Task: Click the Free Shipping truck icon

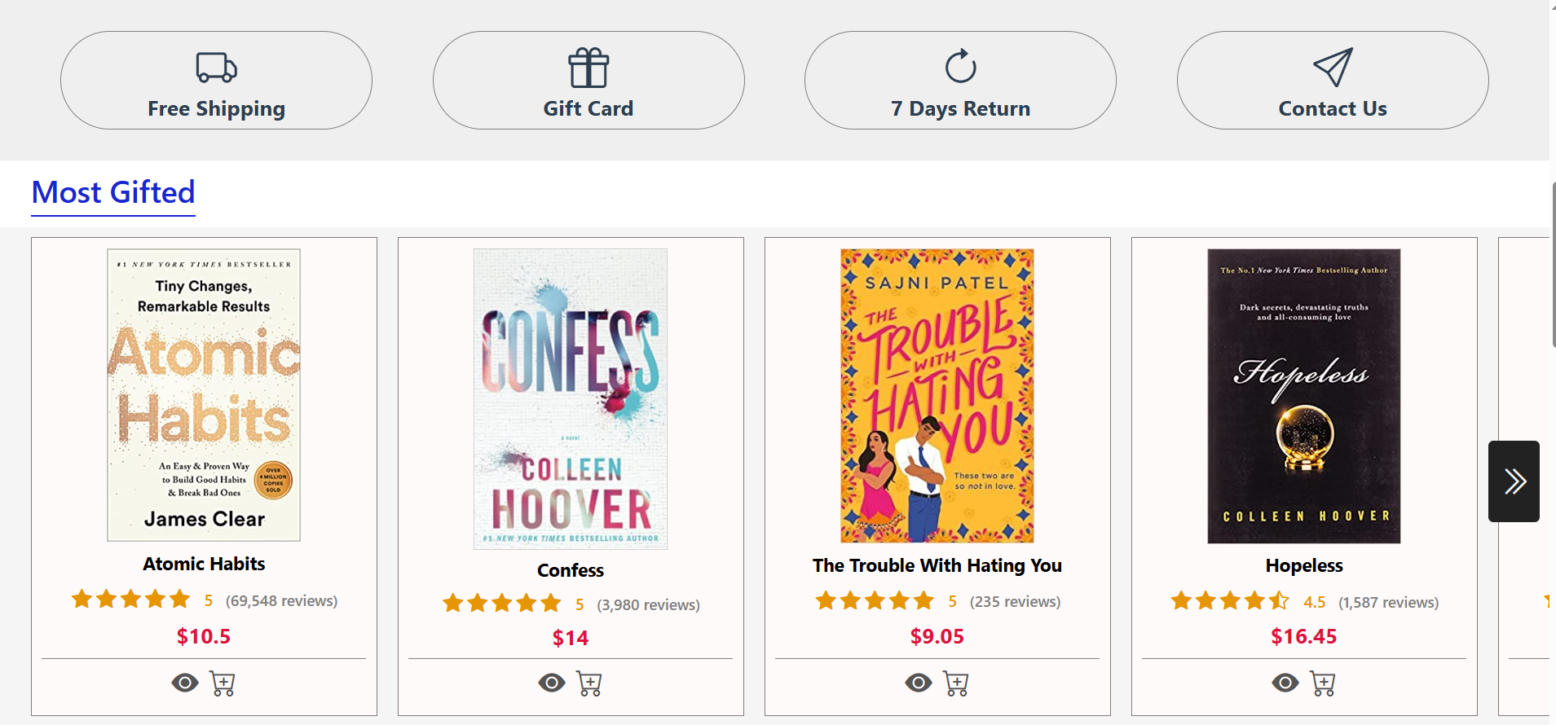Action: click(x=216, y=68)
